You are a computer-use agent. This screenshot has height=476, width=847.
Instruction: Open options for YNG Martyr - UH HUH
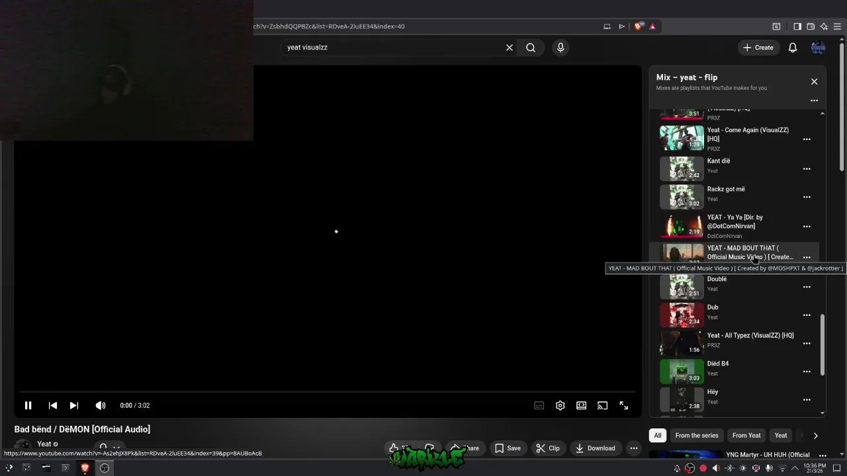pyautogui.click(x=823, y=456)
